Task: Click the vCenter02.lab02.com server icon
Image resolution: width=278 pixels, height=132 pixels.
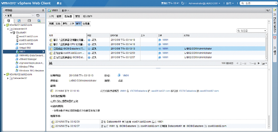Action: [x=8, y=74]
